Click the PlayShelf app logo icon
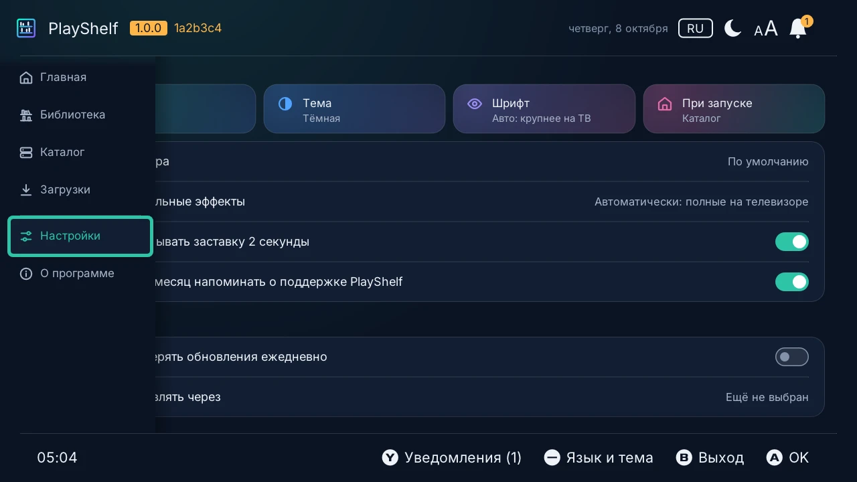Image resolution: width=857 pixels, height=482 pixels. (x=26, y=28)
